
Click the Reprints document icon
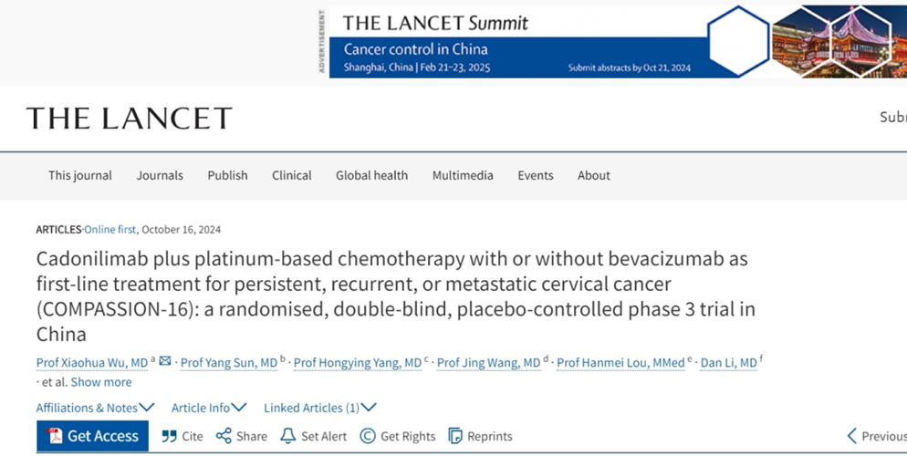455,436
